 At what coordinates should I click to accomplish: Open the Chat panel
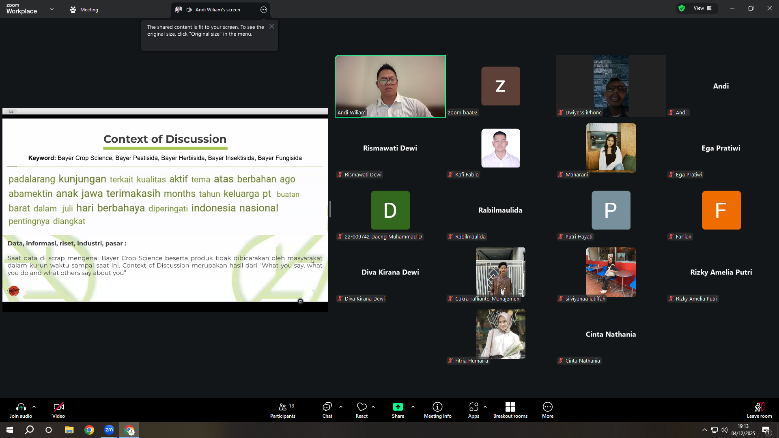click(327, 410)
